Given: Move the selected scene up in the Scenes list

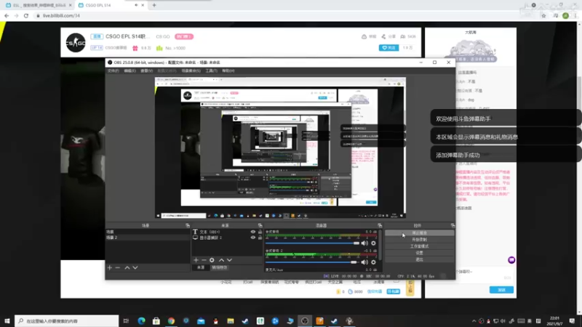Looking at the screenshot, I should [127, 267].
